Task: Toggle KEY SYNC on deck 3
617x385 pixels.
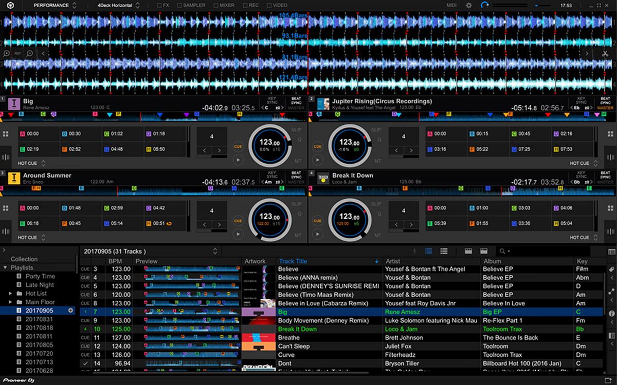Action: coord(273,175)
